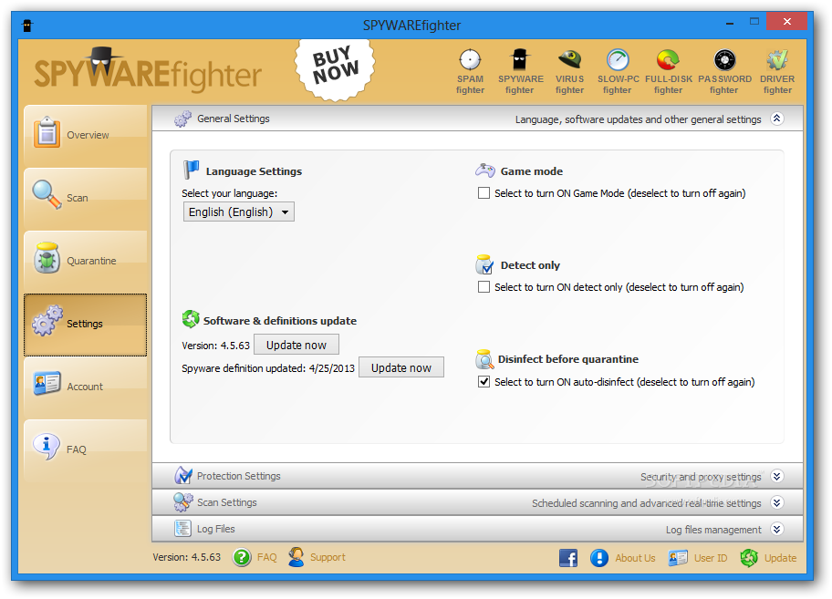
Task: Collapse the General Settings panel chevron
Action: [x=777, y=119]
